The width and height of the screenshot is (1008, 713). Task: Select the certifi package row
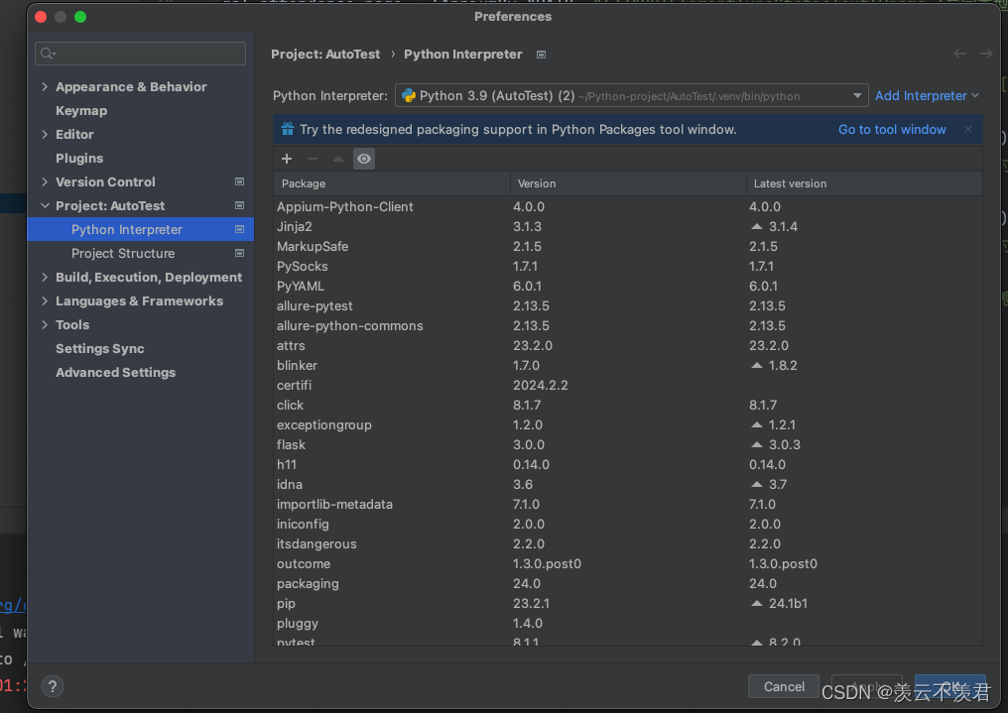628,386
